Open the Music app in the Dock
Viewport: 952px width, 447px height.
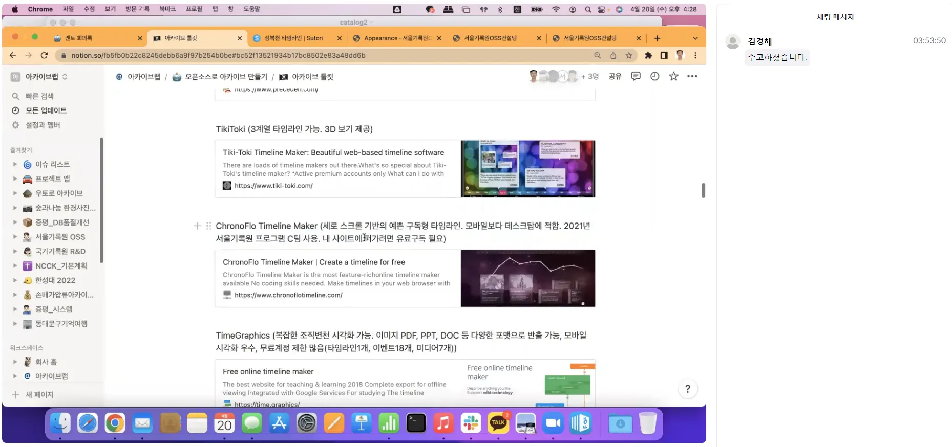pyautogui.click(x=443, y=423)
